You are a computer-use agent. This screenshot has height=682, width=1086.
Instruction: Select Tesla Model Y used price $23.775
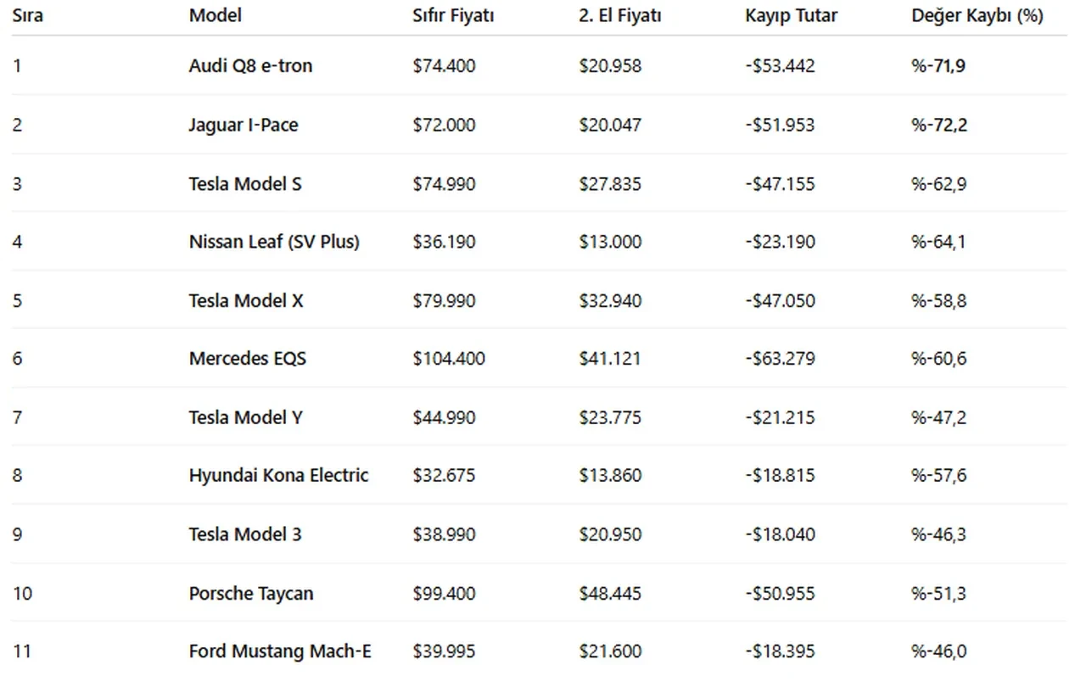[x=610, y=417]
